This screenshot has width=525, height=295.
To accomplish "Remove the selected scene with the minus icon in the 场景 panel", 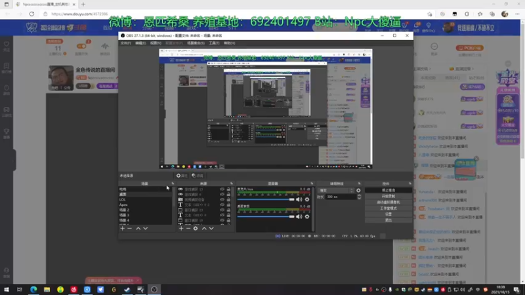I will coord(129,228).
